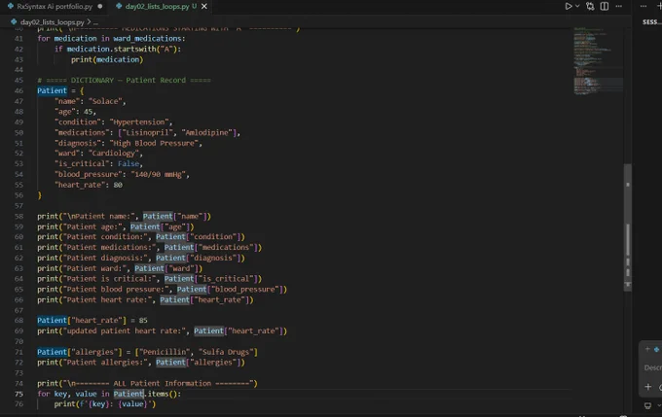
Task: Click "Penicillin" in allergies list
Action: click(165, 352)
